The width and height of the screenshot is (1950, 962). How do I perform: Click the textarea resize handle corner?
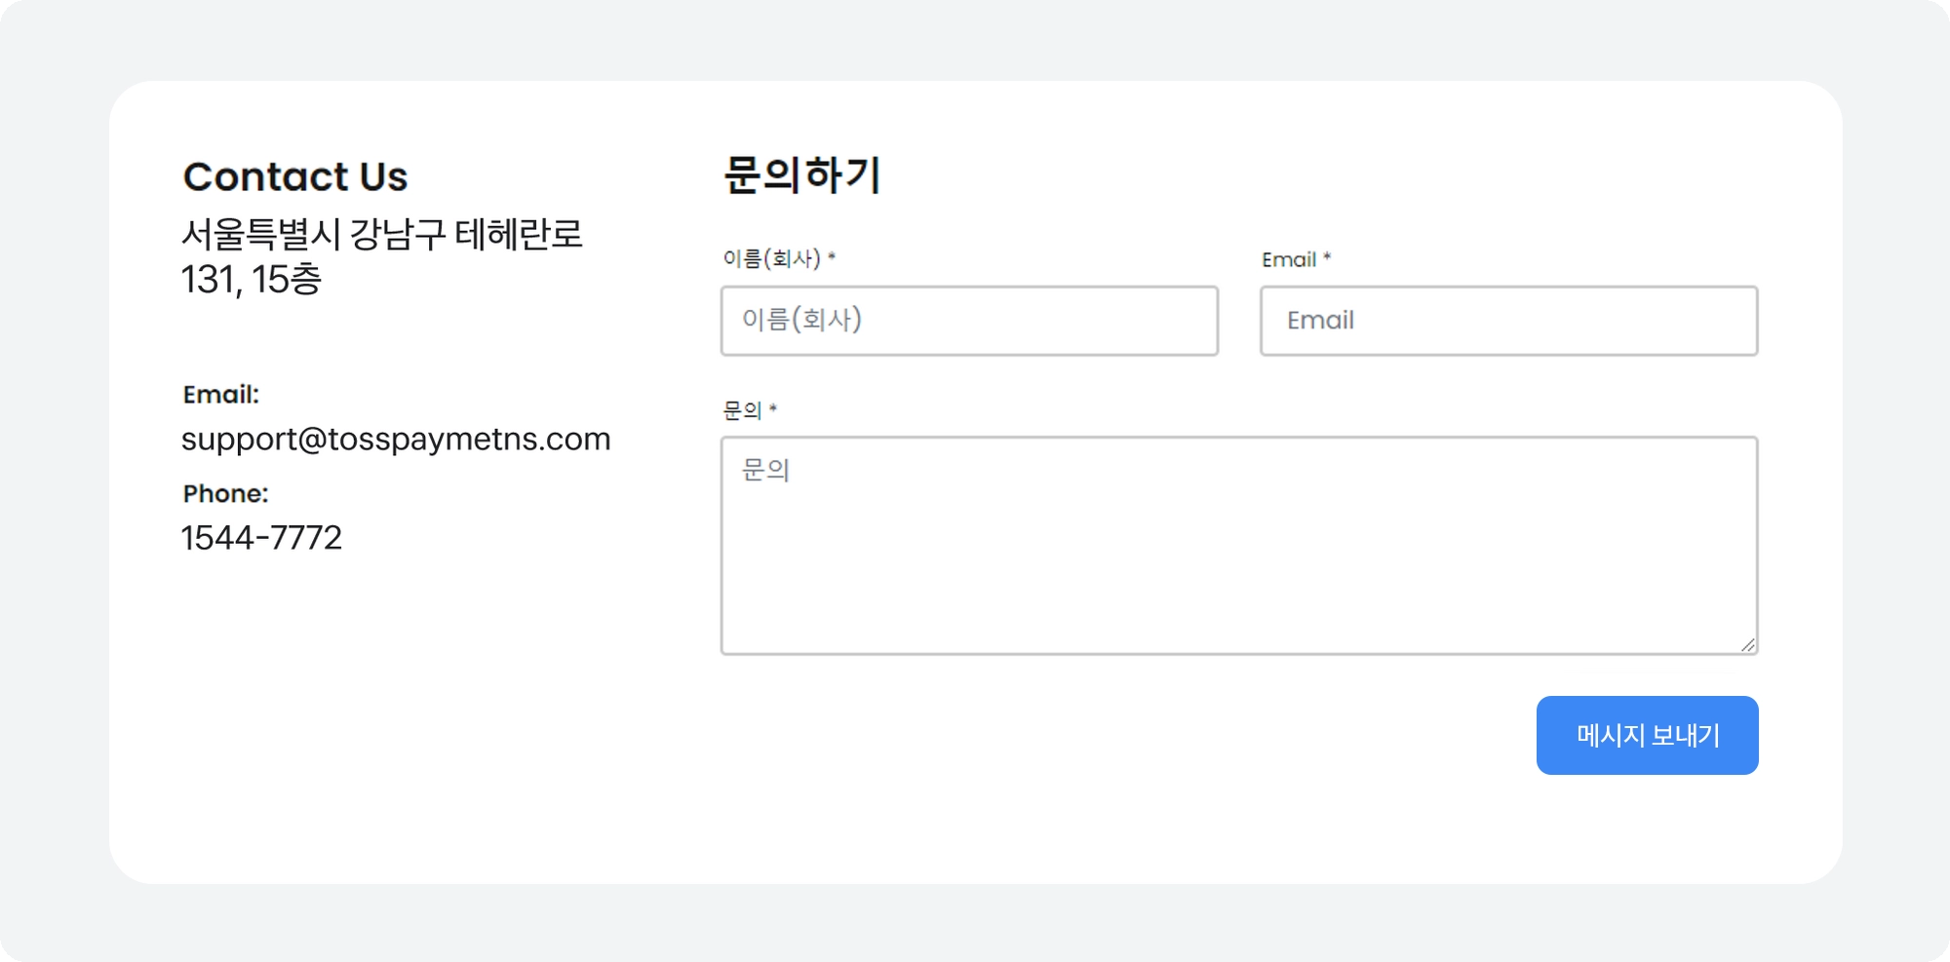coord(1748,645)
